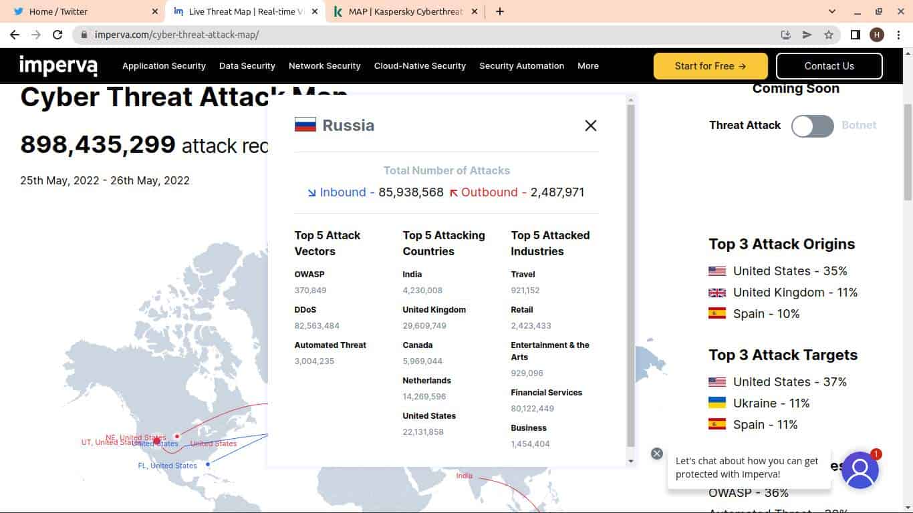Reload the page

pyautogui.click(x=57, y=35)
